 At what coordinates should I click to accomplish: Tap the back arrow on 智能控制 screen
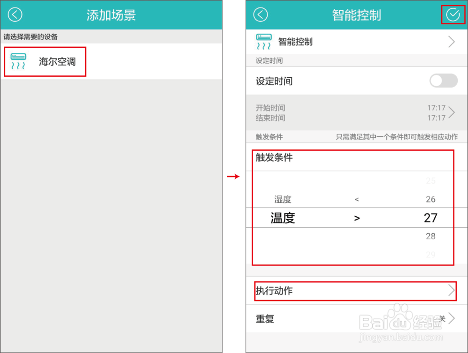261,15
